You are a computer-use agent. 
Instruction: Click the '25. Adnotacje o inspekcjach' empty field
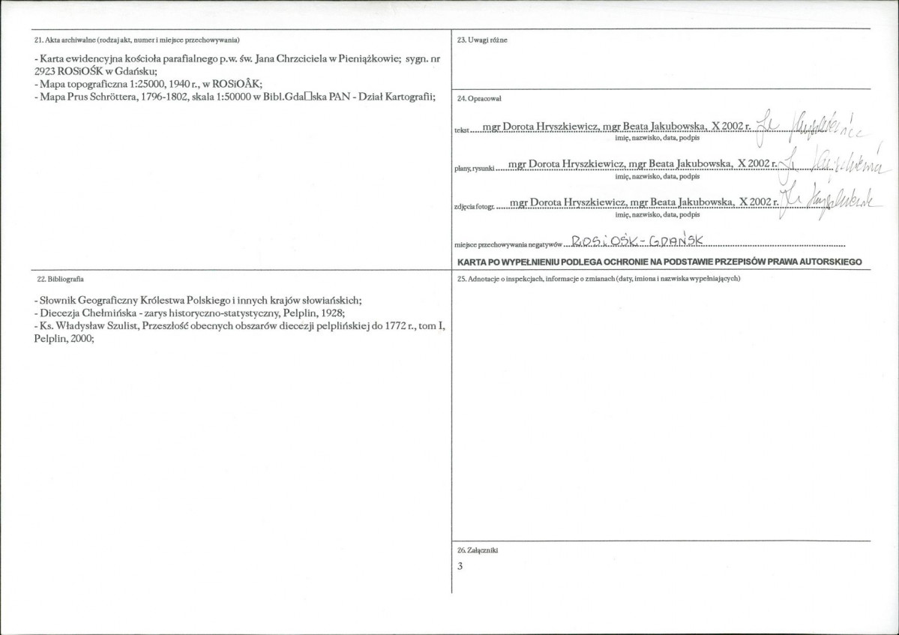(x=661, y=410)
